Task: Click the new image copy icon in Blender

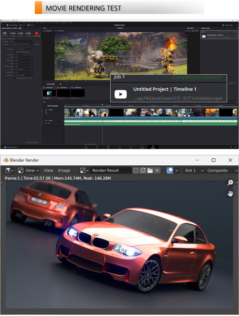Action: [143, 170]
